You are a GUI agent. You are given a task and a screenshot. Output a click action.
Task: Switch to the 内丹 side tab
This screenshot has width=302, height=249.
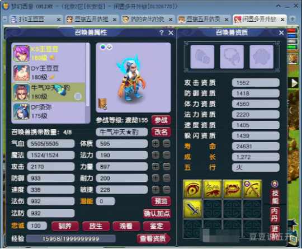pos(275,215)
